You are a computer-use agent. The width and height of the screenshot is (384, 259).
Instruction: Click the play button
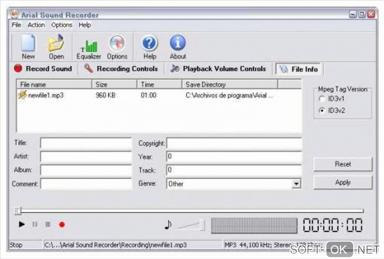click(21, 224)
